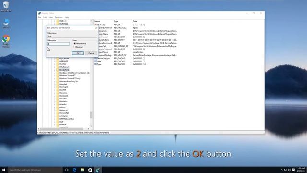
Task: Open the File menu
Action: (40, 17)
